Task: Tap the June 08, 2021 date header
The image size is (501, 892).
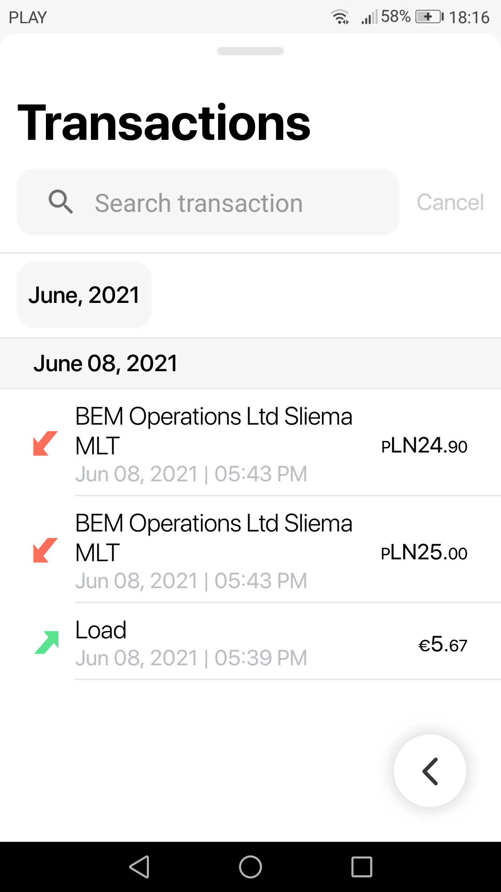Action: (x=105, y=363)
